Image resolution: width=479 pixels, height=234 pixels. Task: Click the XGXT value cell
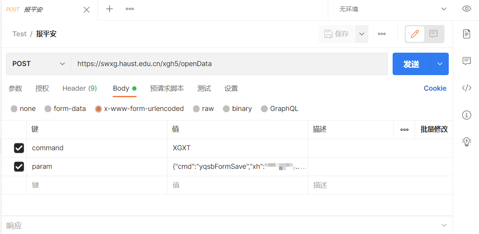(238, 148)
